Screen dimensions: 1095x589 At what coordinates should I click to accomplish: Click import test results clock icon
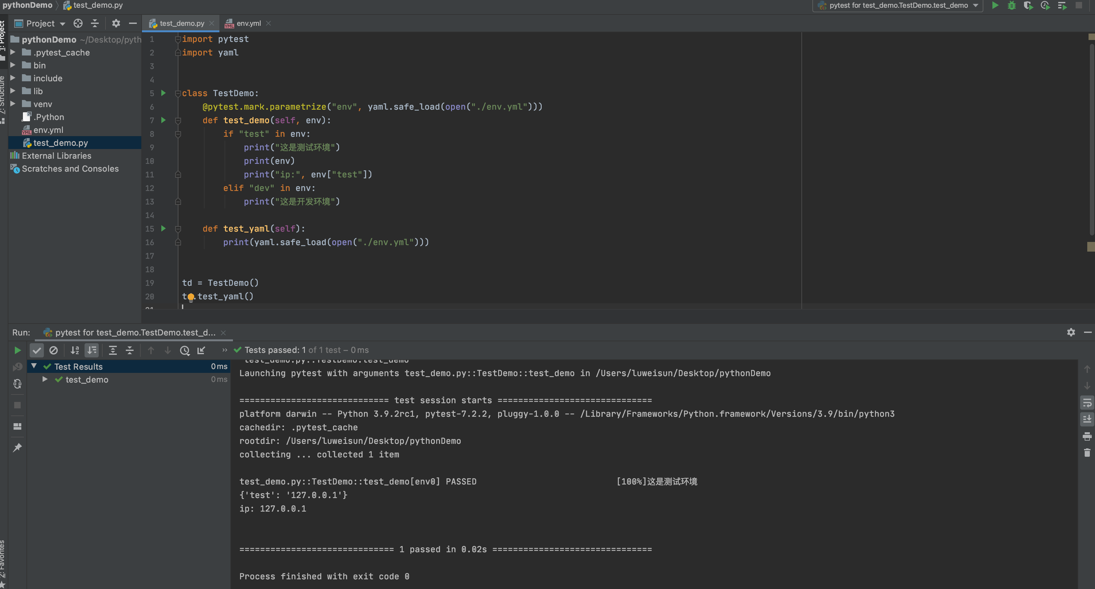pos(185,350)
